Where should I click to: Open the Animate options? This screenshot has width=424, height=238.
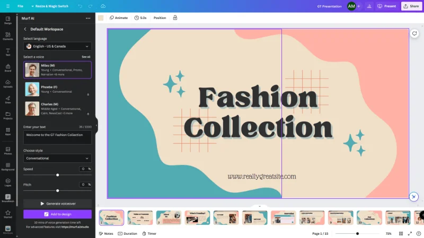(x=118, y=18)
